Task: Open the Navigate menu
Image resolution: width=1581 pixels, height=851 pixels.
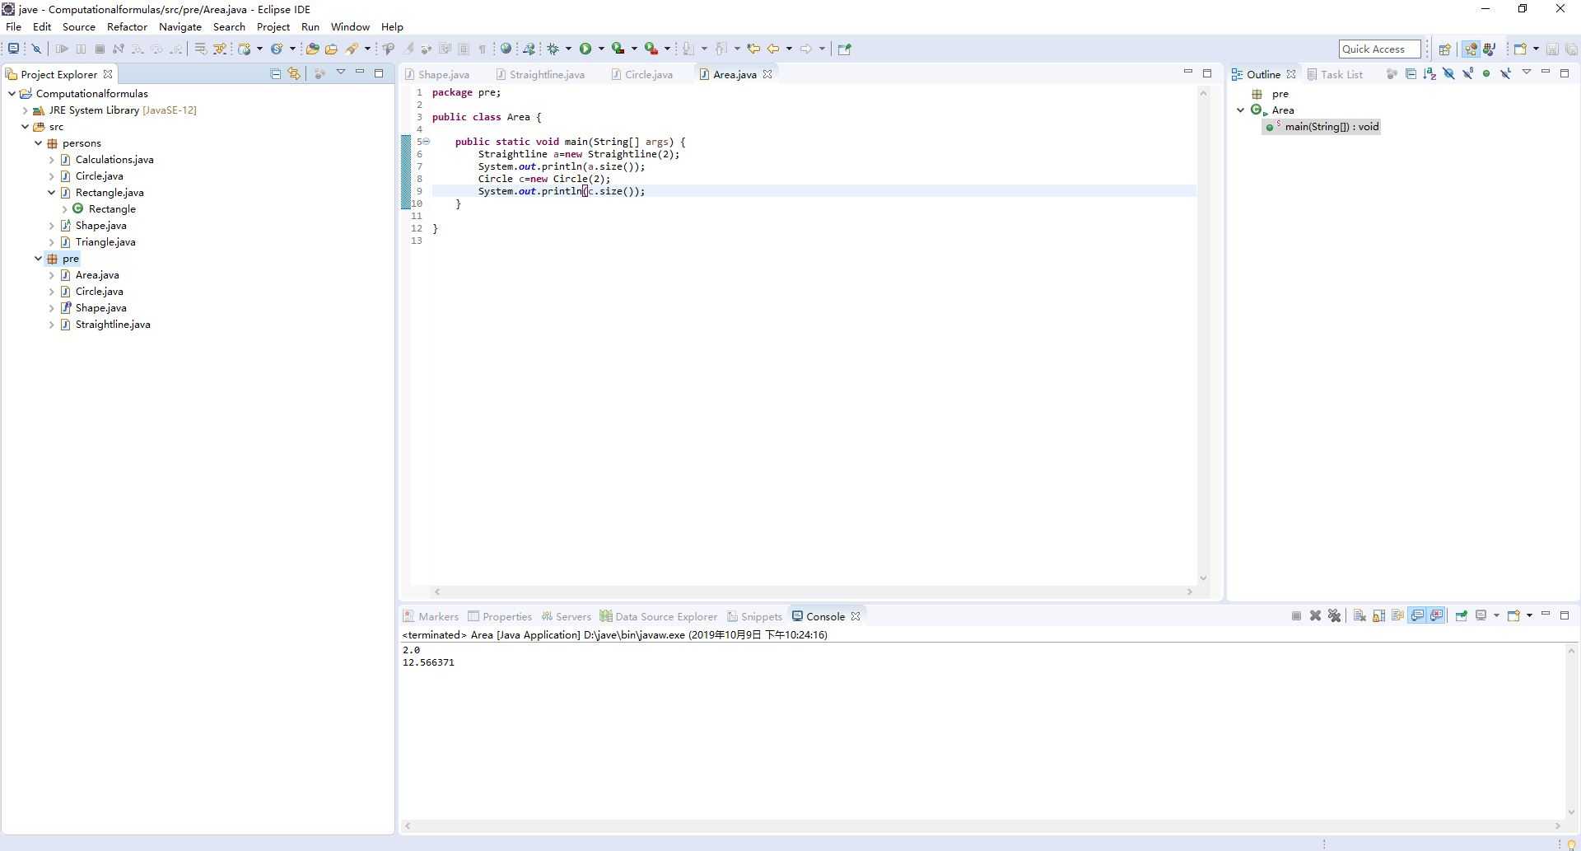Action: pos(180,26)
